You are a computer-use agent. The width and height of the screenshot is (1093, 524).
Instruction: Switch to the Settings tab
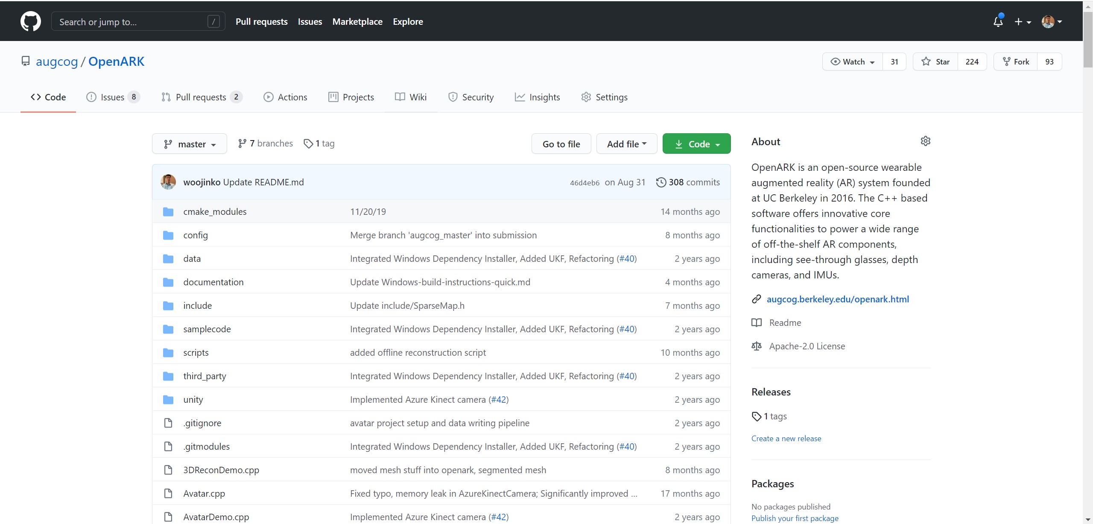[x=604, y=97]
